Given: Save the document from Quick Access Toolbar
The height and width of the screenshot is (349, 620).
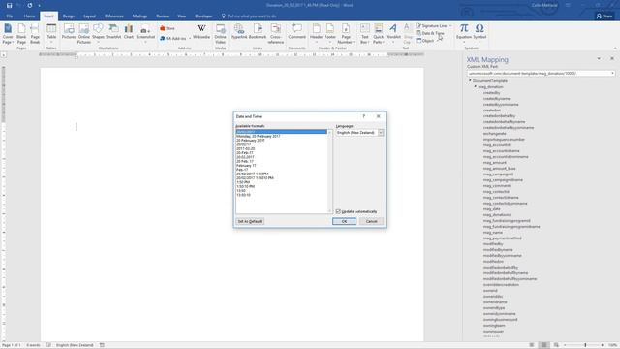Looking at the screenshot, I should tap(9, 5).
